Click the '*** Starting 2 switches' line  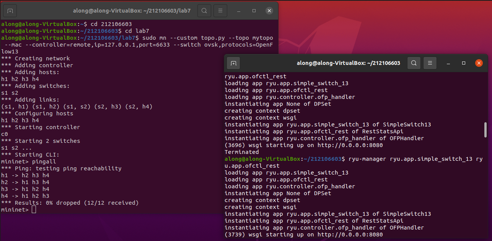coord(41,141)
